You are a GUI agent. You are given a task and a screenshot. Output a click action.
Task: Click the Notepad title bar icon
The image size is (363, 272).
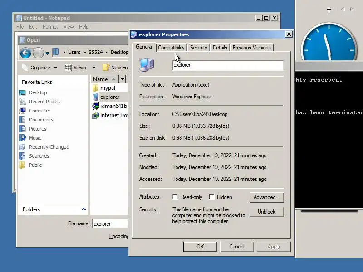tap(19, 18)
